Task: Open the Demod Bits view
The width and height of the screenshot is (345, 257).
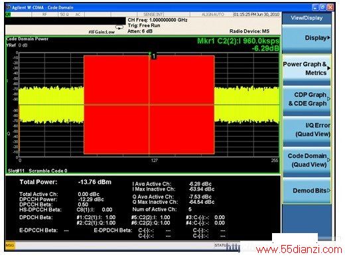Action: coord(307,191)
